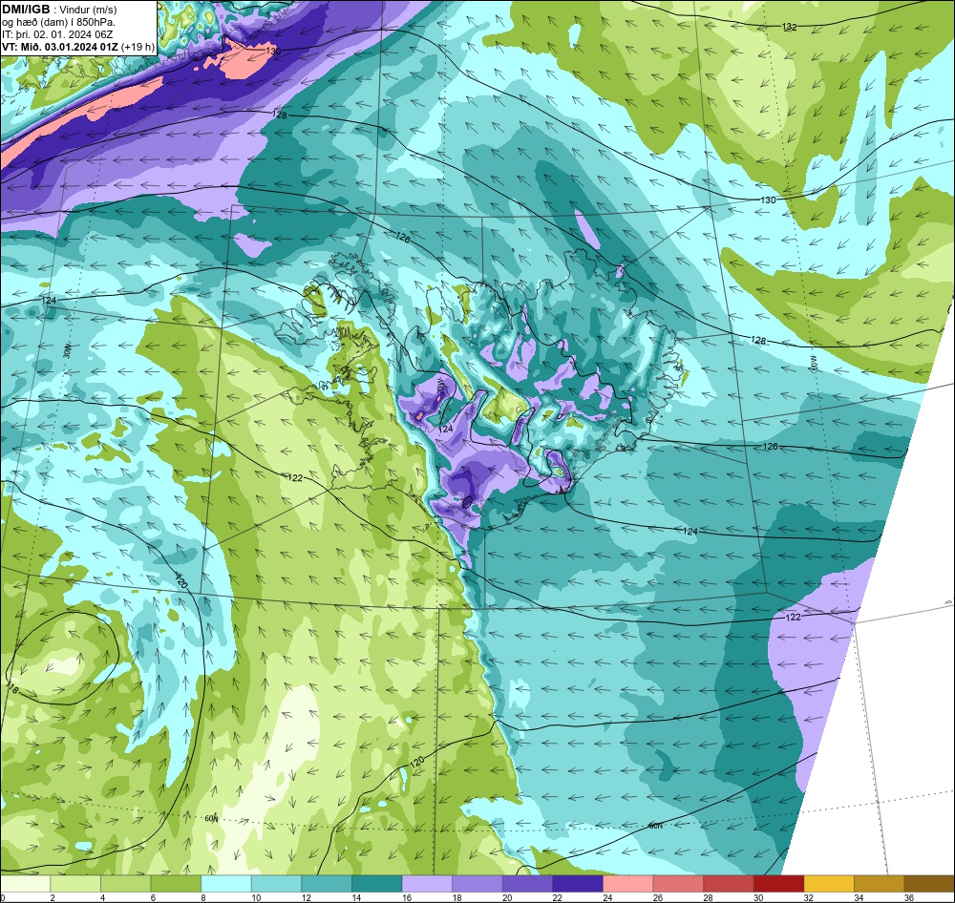Click the legend scale value '22'
Image resolution: width=955 pixels, height=903 pixels.
coord(558,897)
